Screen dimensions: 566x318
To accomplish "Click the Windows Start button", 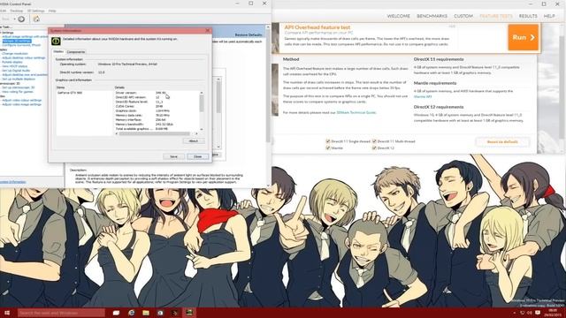I will pos(7,313).
